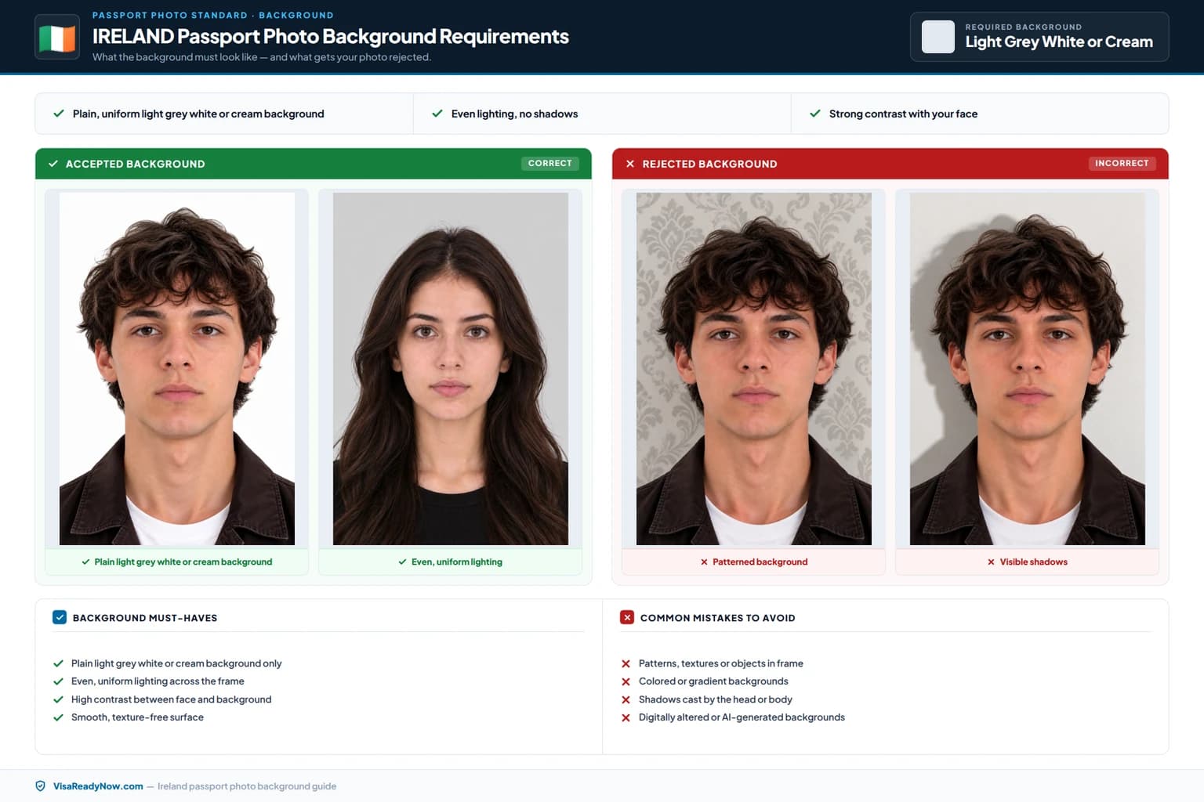Click 'Light Grey White or Cream' label
Screen dimensions: 1204x802
[x=1059, y=42]
